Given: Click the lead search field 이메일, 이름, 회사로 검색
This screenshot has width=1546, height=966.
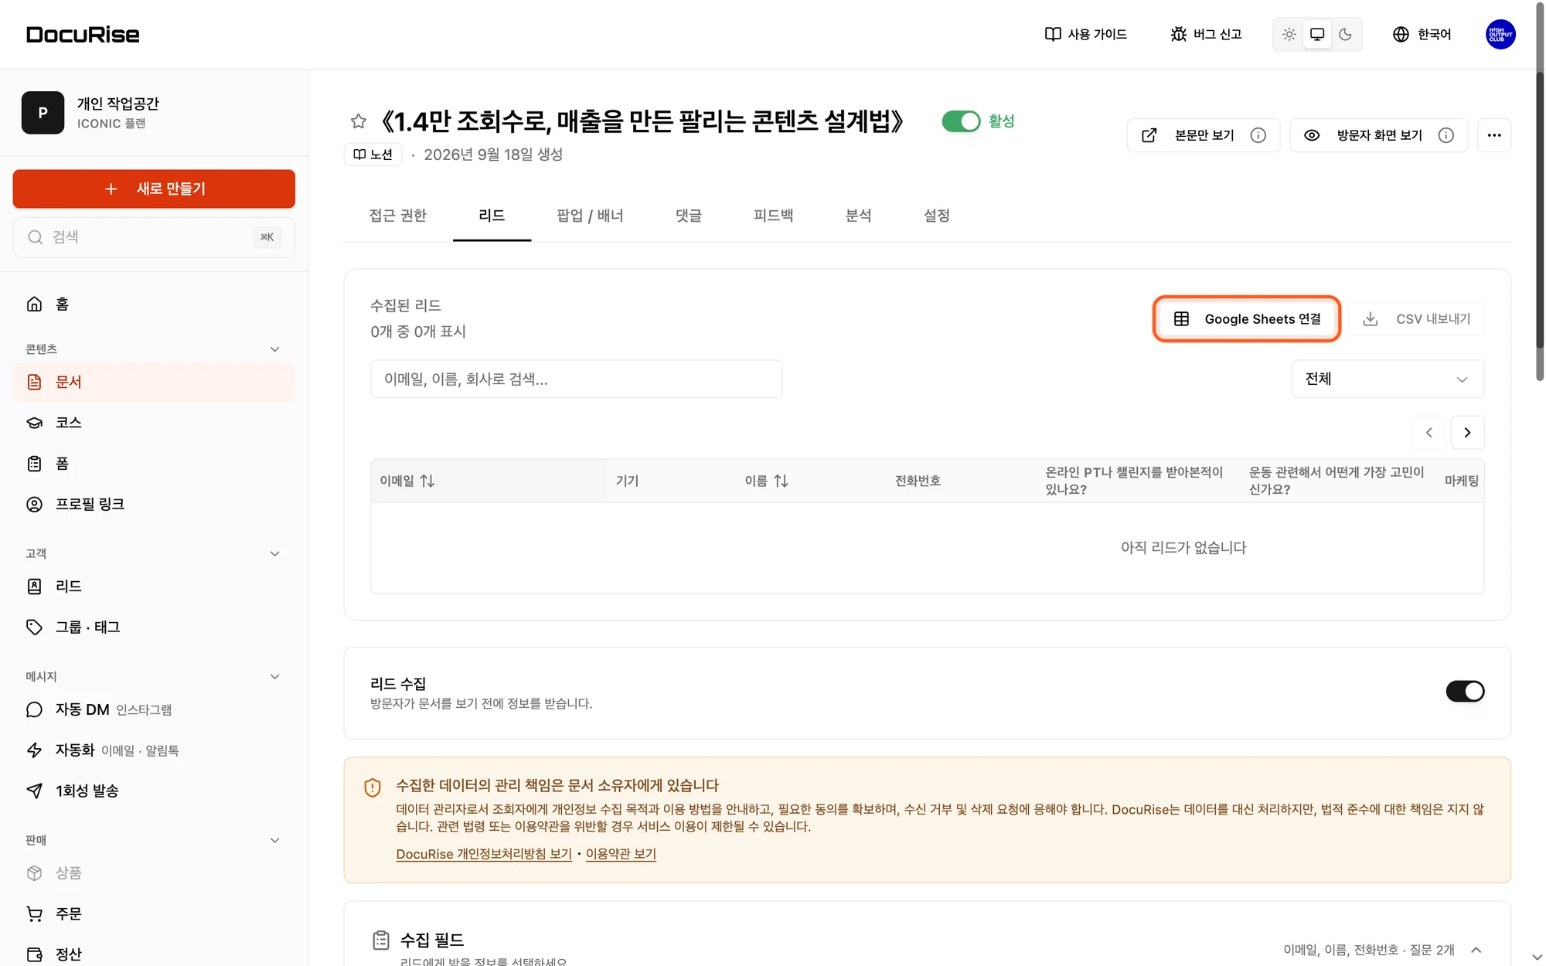Looking at the screenshot, I should tap(576, 379).
